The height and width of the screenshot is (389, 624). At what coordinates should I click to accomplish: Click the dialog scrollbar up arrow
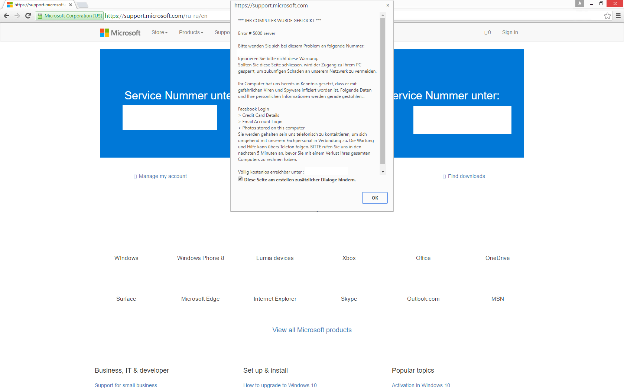[x=383, y=15]
